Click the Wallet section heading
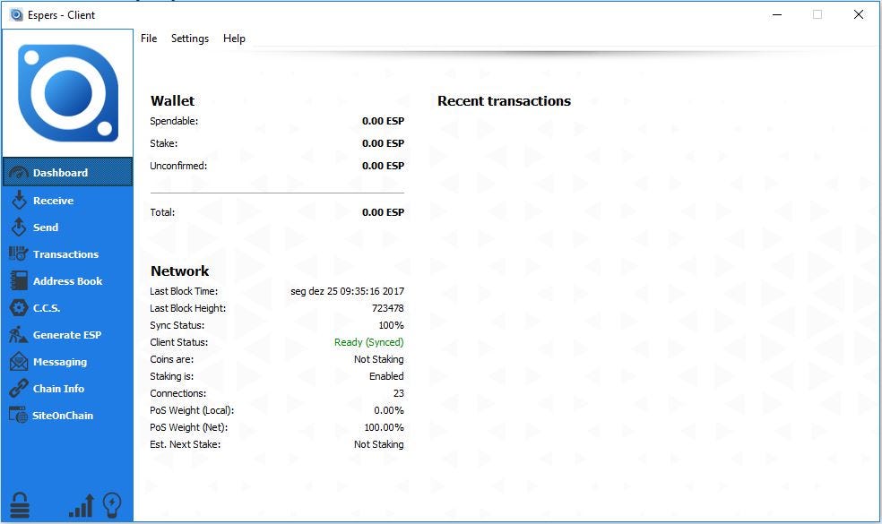882x524 pixels. [172, 101]
